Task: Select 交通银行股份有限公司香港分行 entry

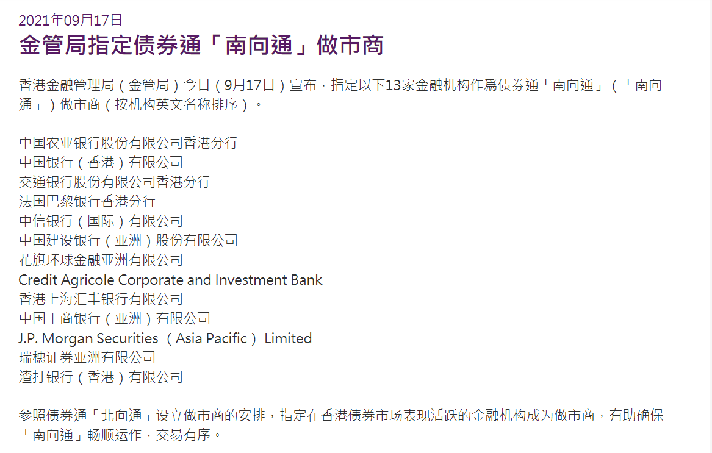Action: (x=115, y=182)
